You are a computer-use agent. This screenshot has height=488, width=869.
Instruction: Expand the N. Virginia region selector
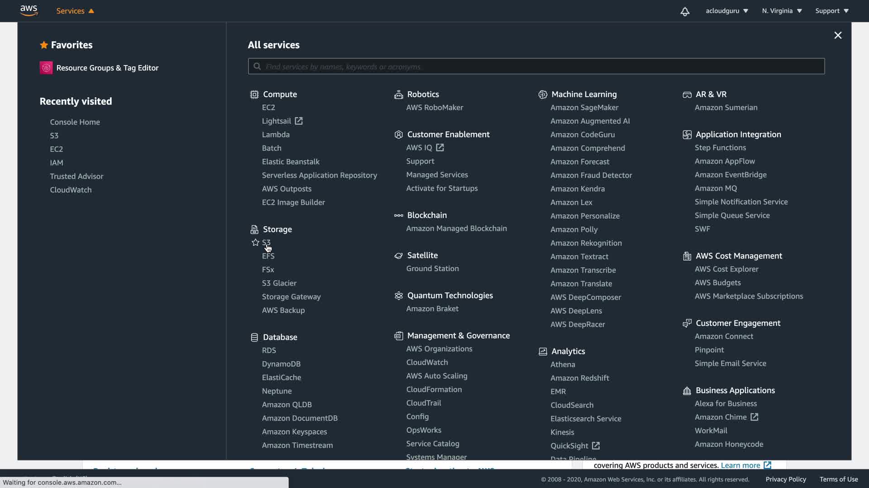pyautogui.click(x=782, y=11)
